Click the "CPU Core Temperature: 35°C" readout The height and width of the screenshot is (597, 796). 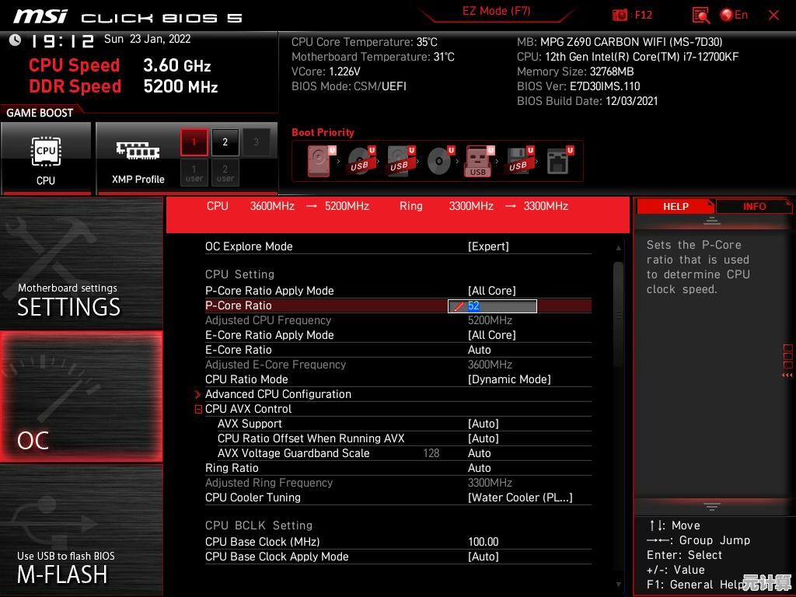365,42
